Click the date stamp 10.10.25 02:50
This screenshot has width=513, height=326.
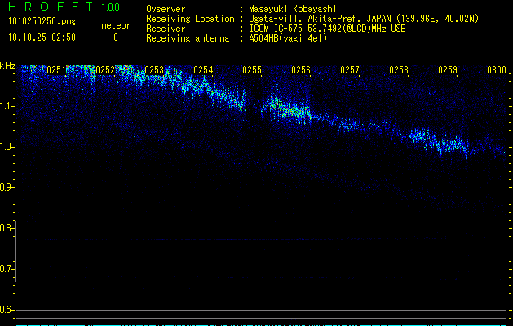click(42, 37)
